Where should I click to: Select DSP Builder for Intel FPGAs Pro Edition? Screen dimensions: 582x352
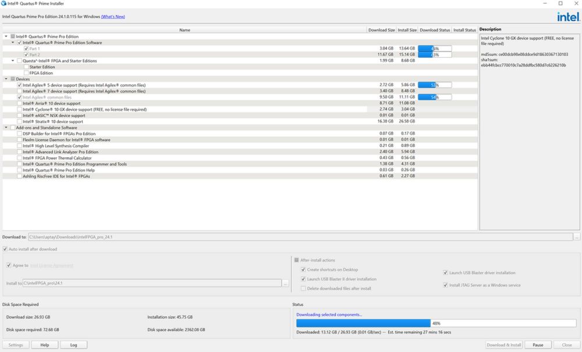(19, 134)
